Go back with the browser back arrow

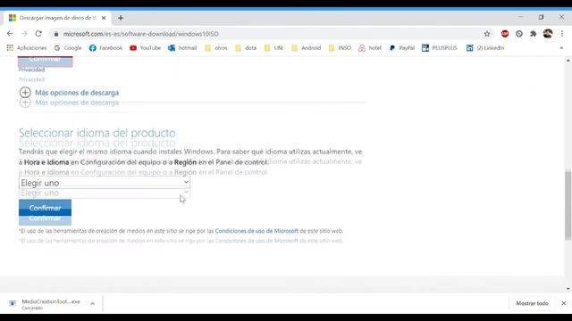pos(10,34)
